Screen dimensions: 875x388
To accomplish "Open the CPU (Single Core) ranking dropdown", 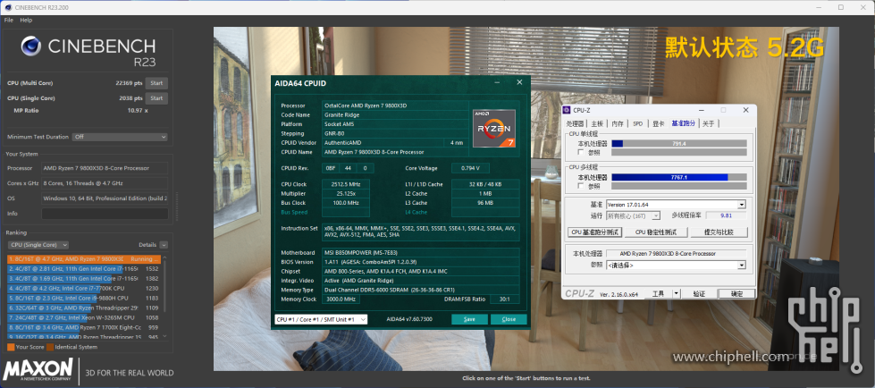I will (x=38, y=245).
